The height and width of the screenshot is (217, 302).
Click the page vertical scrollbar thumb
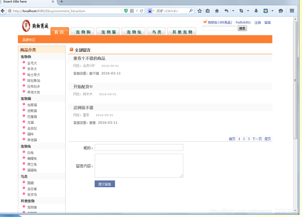[x=295, y=80]
